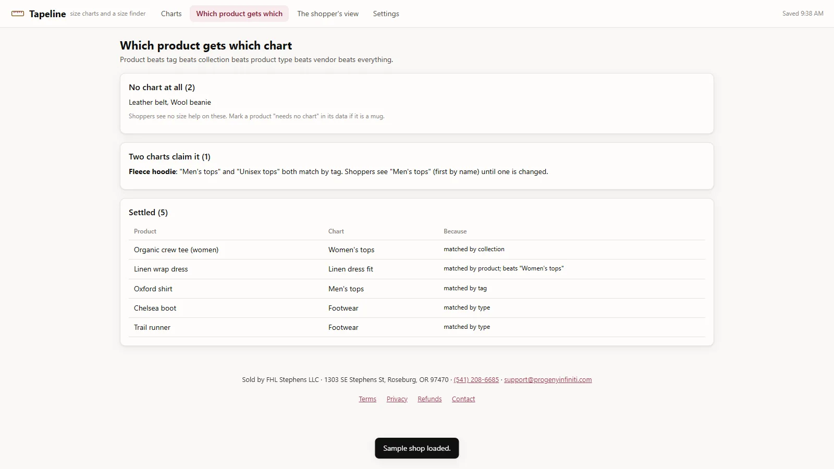
Task: Select the Chelsea boot row
Action: pyautogui.click(x=417, y=308)
